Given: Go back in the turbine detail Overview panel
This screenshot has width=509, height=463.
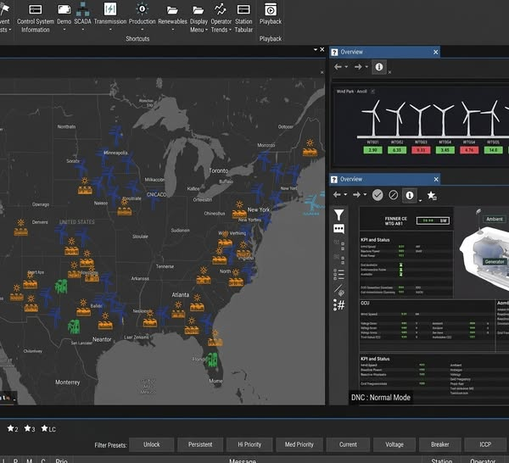Looking at the screenshot, I should (x=337, y=195).
